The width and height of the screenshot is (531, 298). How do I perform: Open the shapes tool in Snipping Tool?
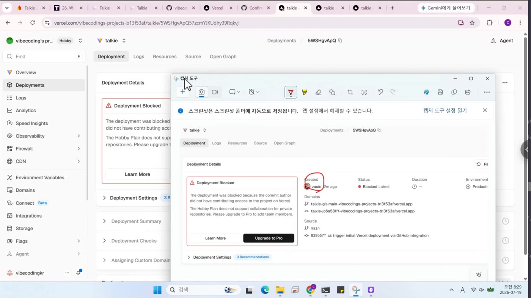pyautogui.click(x=332, y=92)
